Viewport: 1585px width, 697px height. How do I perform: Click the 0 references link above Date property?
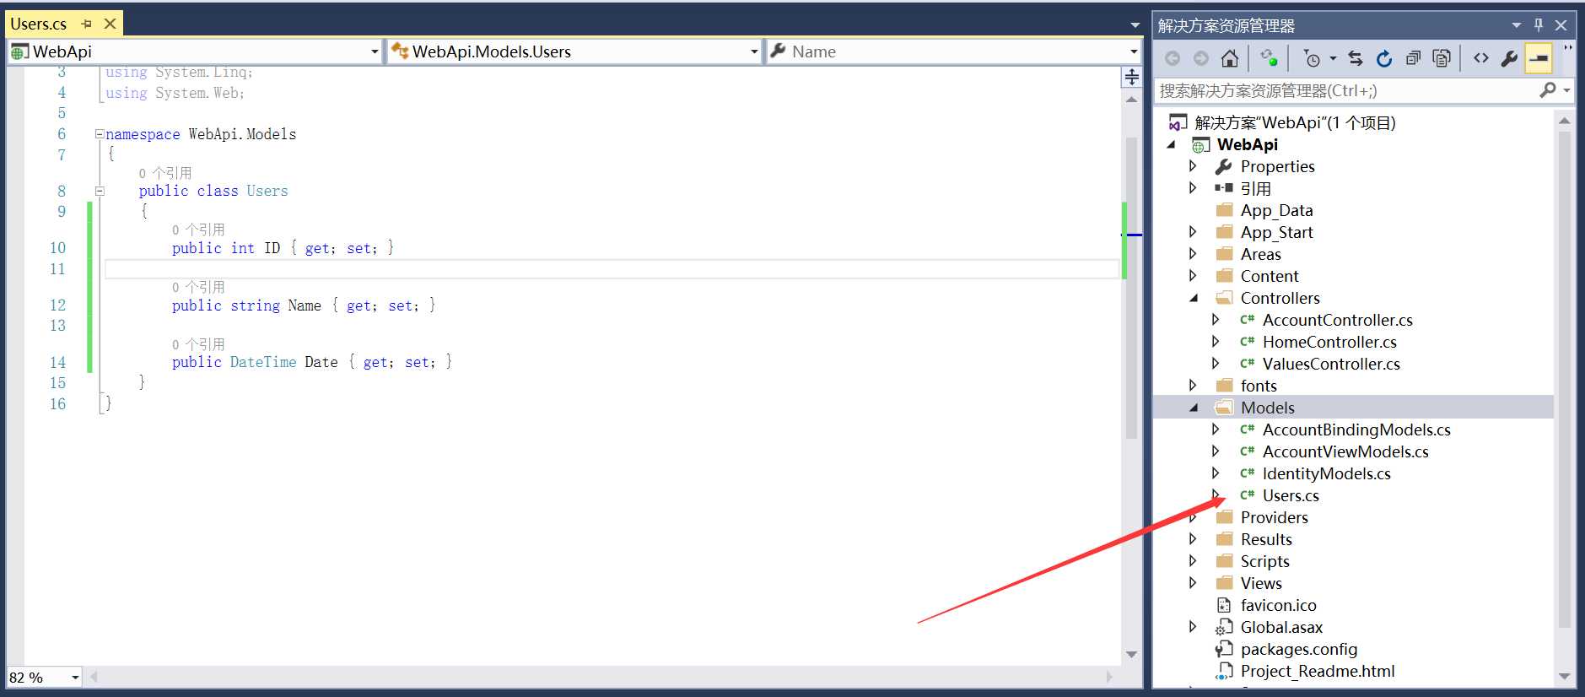point(198,344)
